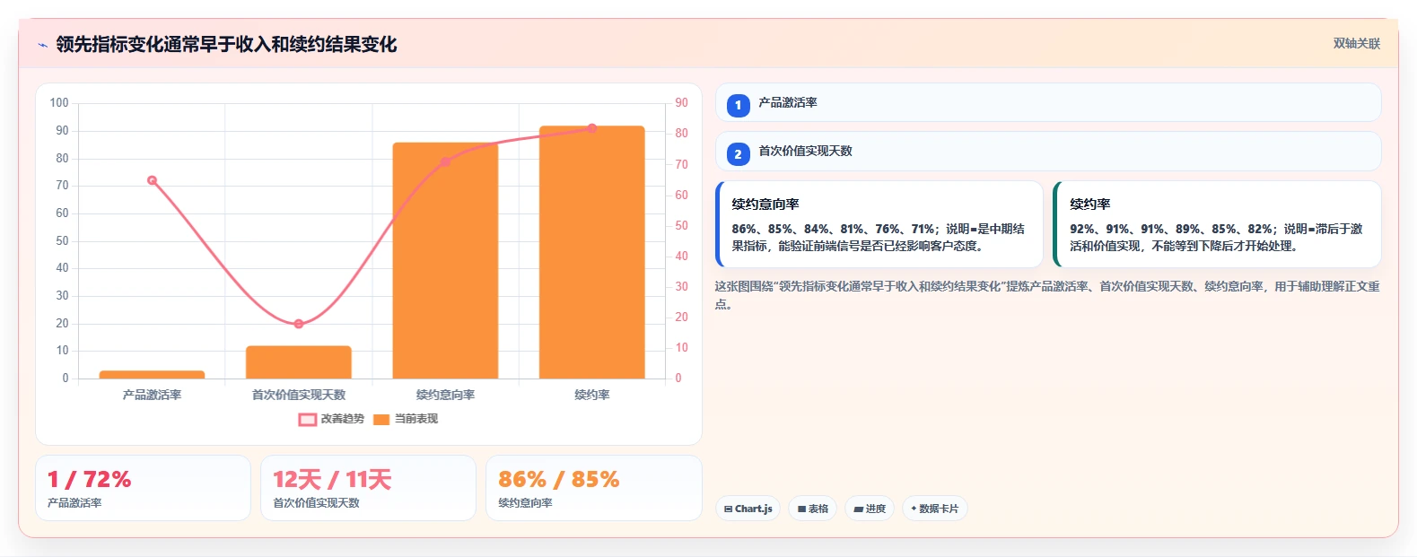Click x-axis label 续约意向率
Image resolution: width=1417 pixels, height=557 pixels.
point(445,395)
